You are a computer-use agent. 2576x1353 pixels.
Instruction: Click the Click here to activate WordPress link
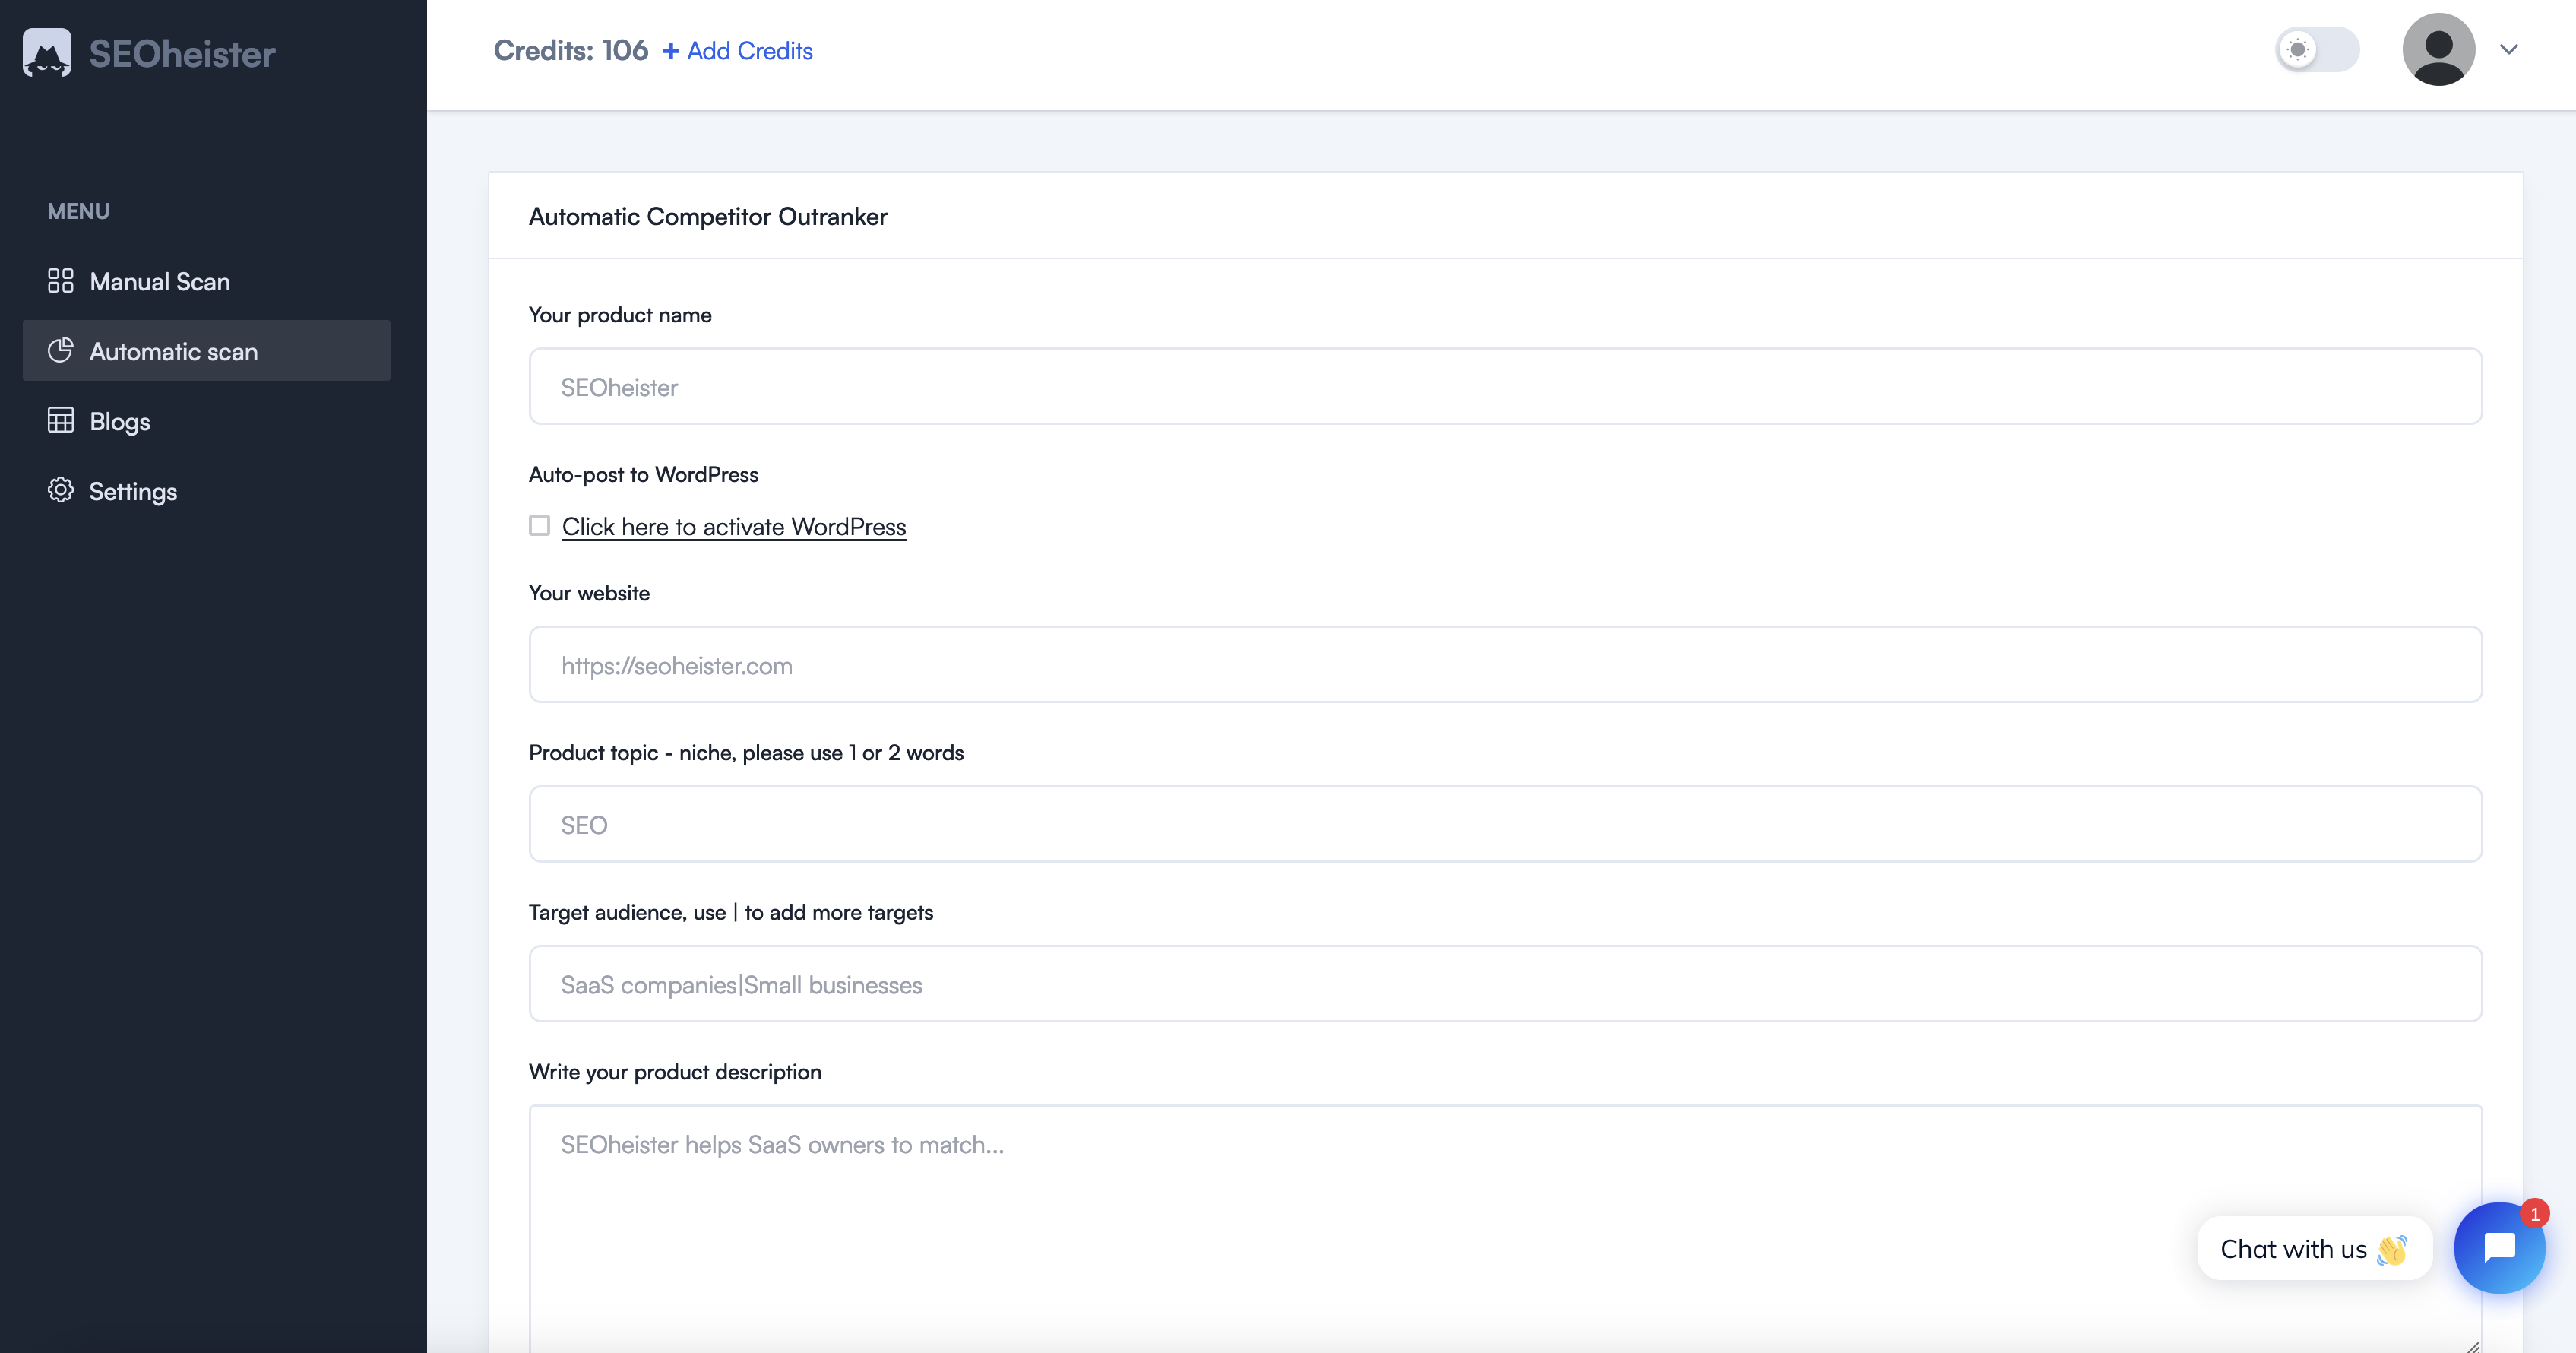pos(734,526)
